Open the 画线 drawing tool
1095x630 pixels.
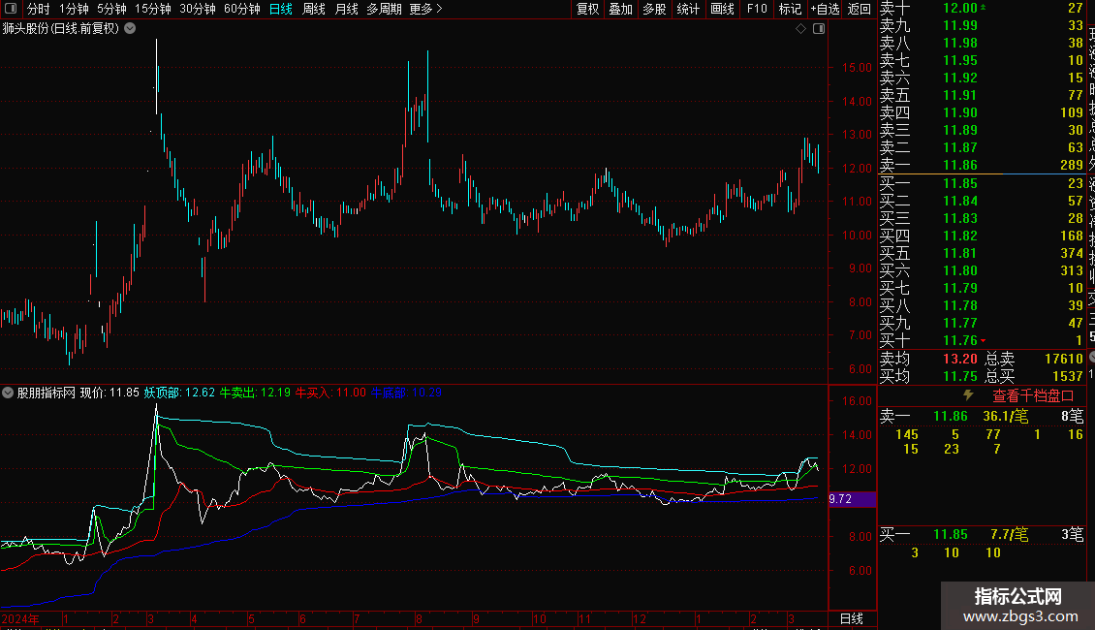[722, 9]
